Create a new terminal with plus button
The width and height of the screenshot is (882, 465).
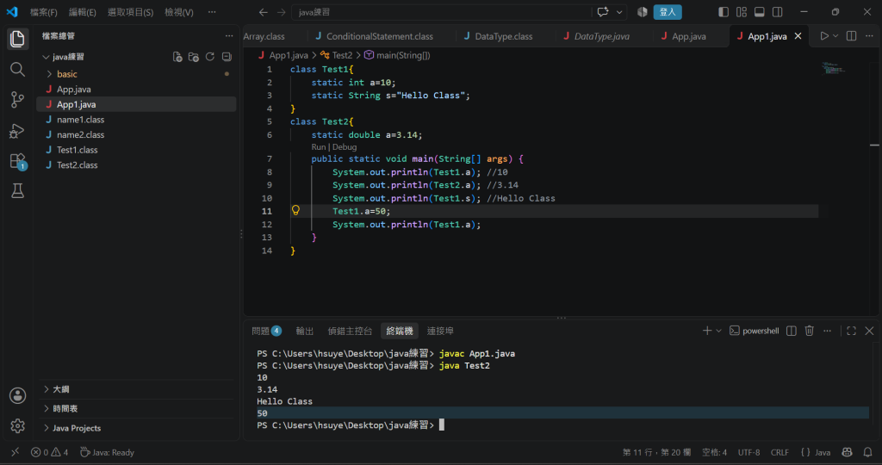(707, 331)
